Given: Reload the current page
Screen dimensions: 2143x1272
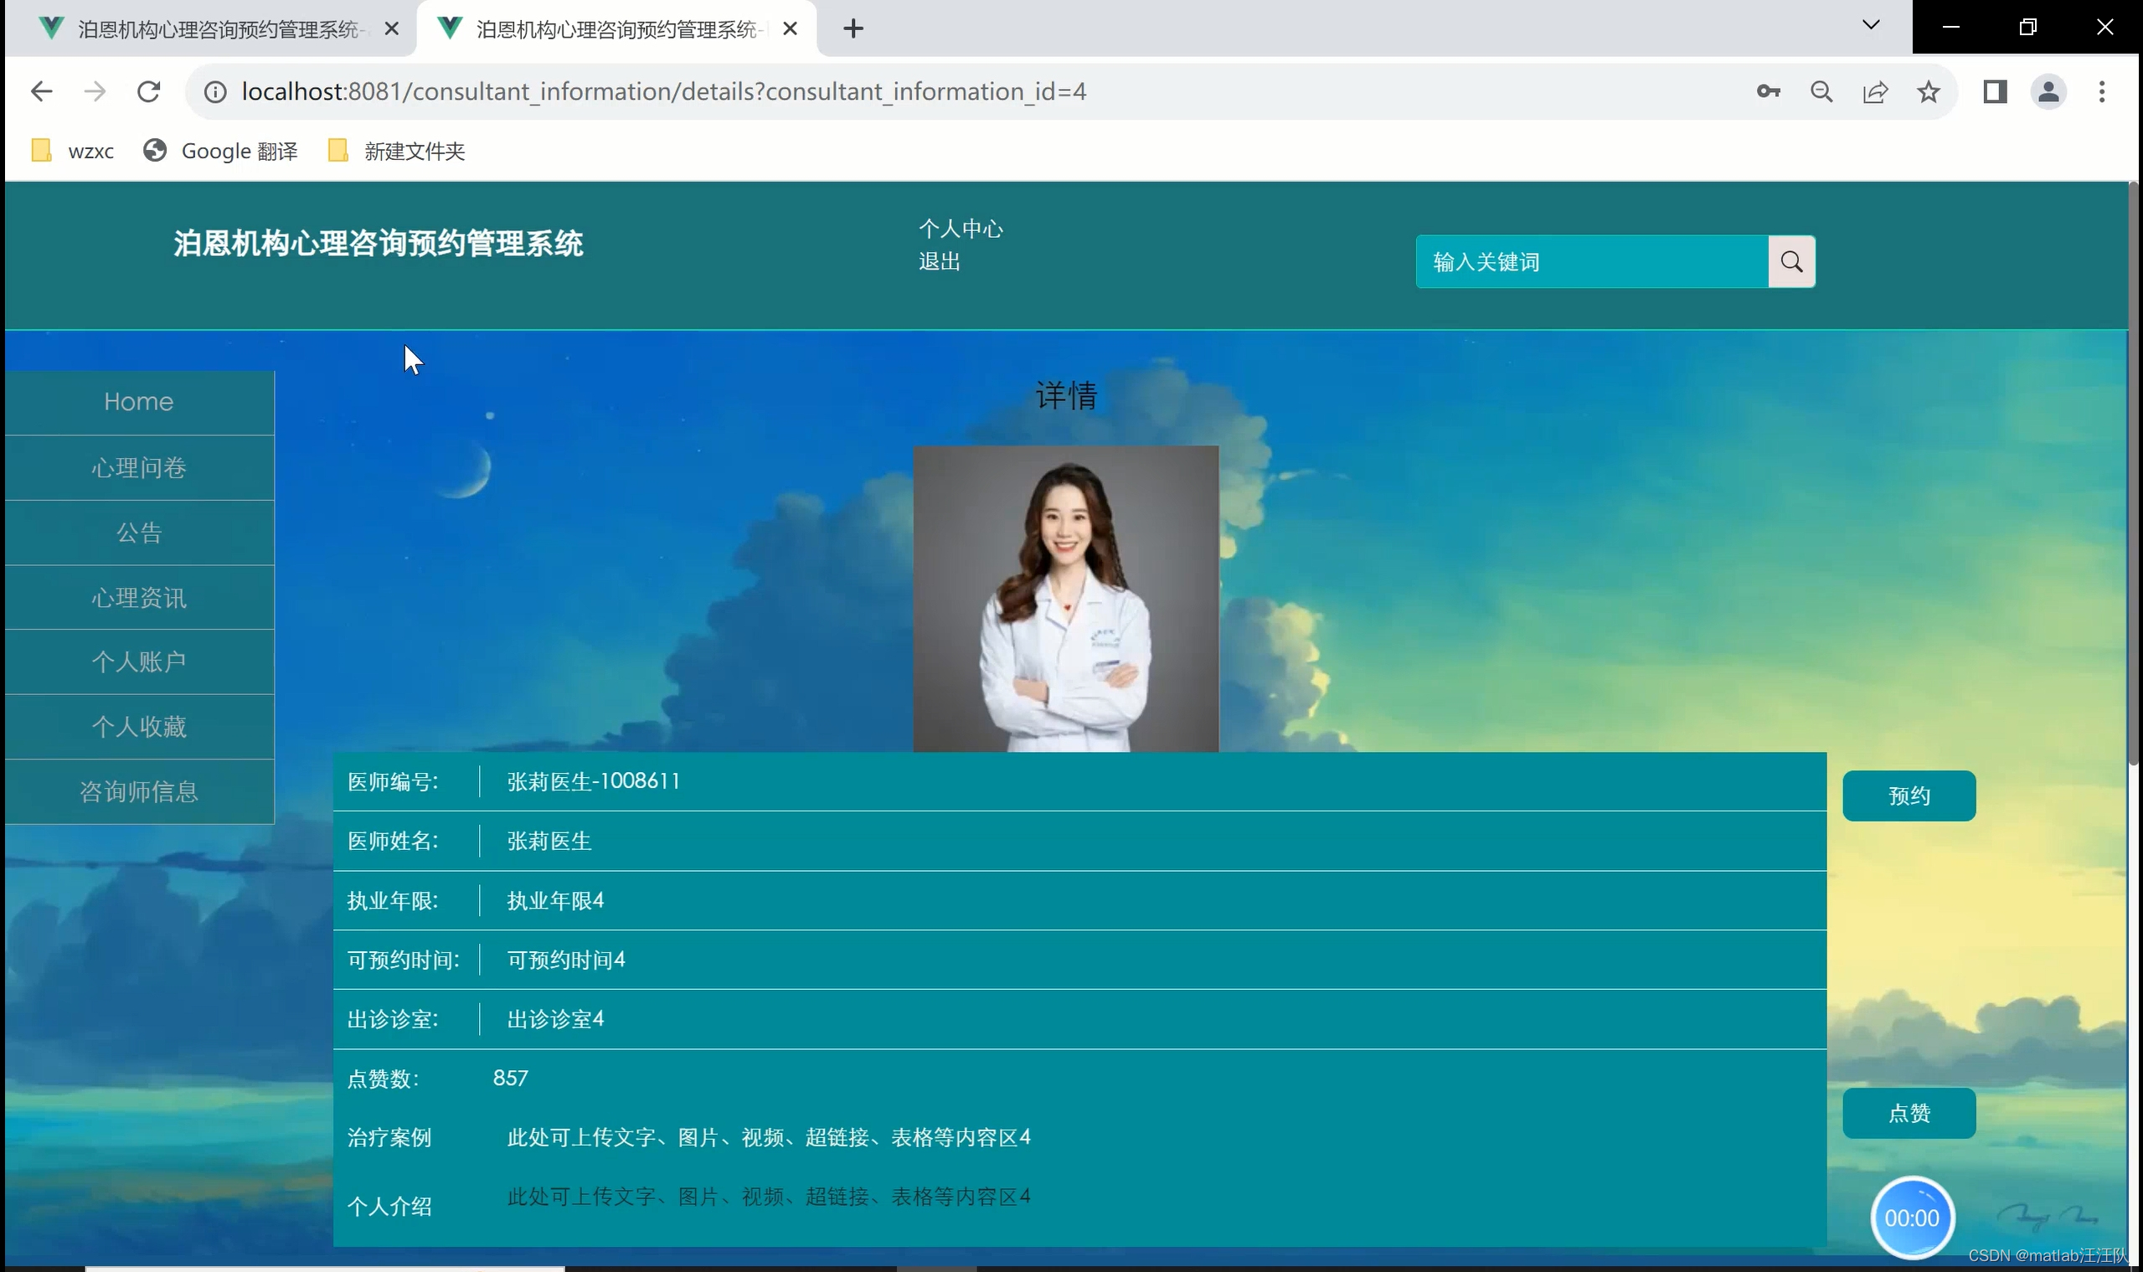Looking at the screenshot, I should (x=148, y=92).
